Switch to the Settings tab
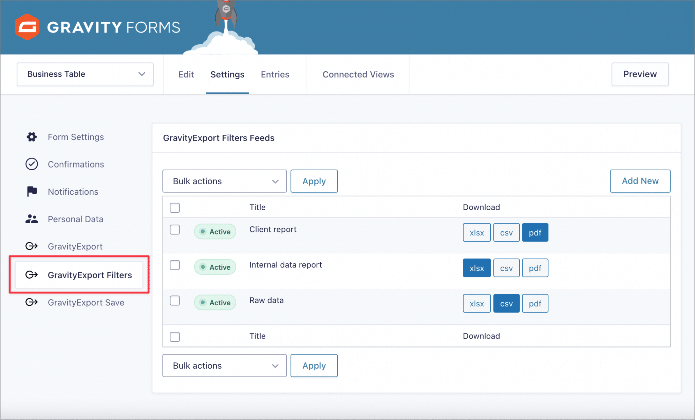 tap(227, 74)
